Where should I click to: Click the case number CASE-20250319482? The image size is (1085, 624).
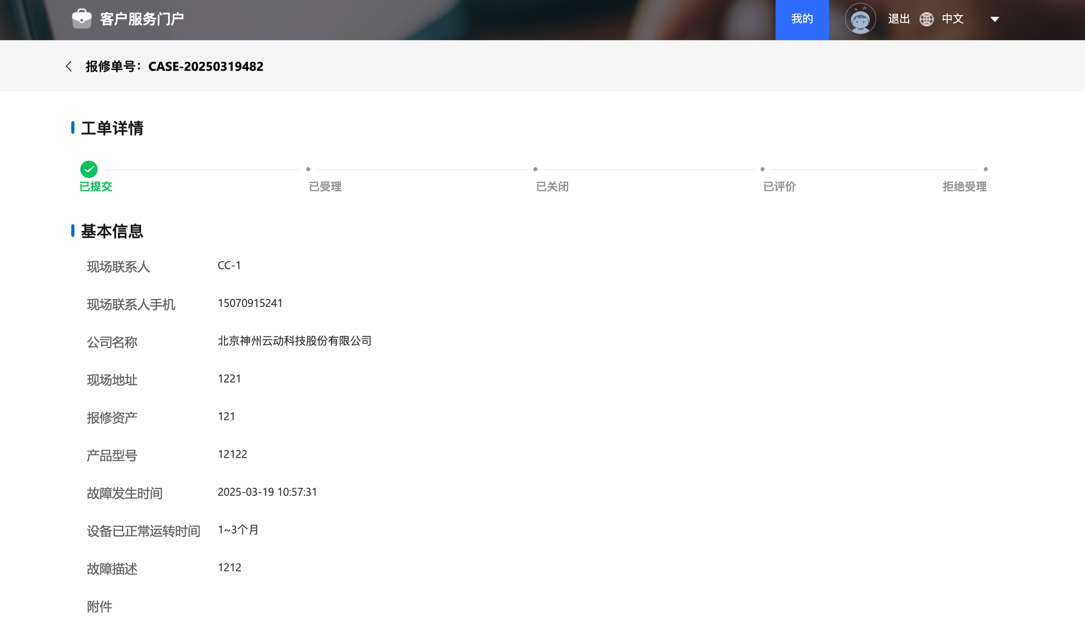[206, 66]
